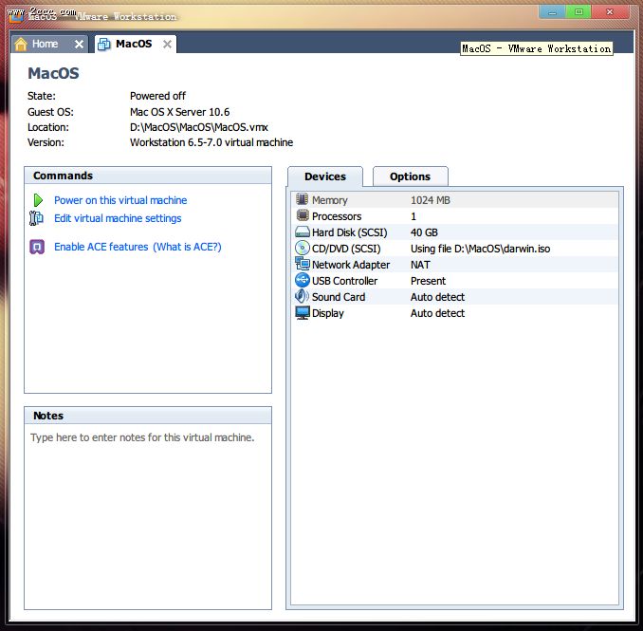
Task: Select the CD/DVD (SCSI) label
Action: click(346, 249)
